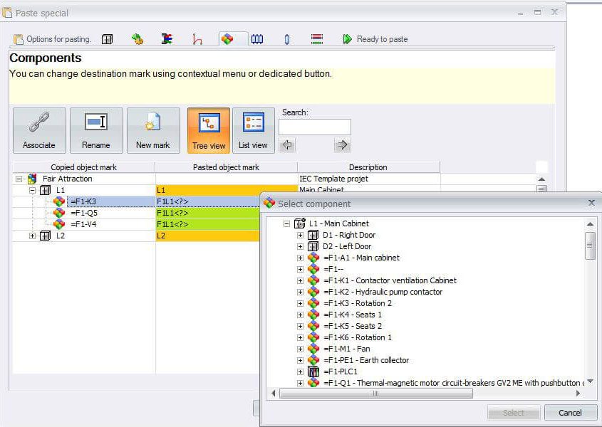Expand the D1 - Right Door node
The height and width of the screenshot is (427, 602).
coord(300,235)
